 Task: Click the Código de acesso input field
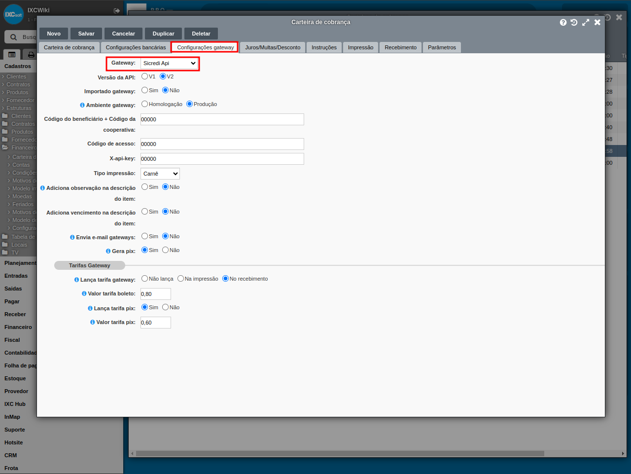[x=222, y=144]
